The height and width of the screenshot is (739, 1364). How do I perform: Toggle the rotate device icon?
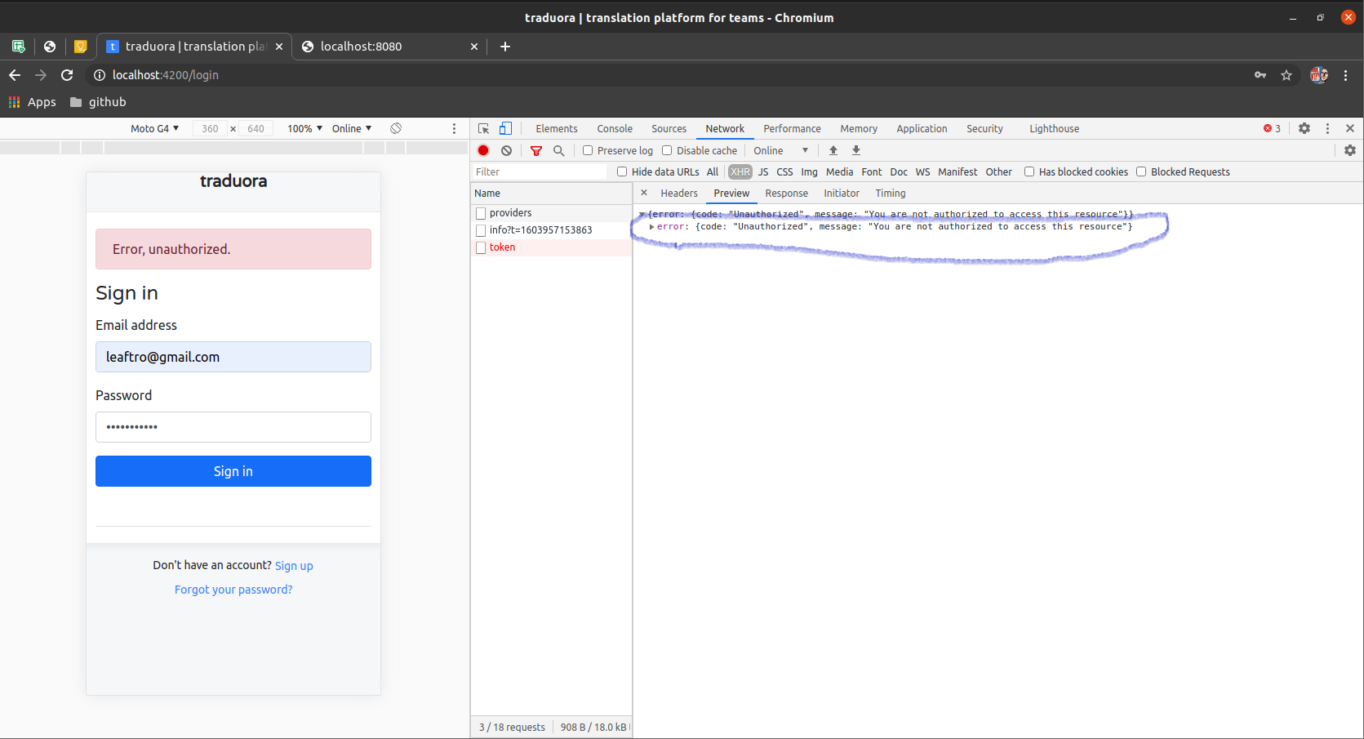click(x=396, y=128)
